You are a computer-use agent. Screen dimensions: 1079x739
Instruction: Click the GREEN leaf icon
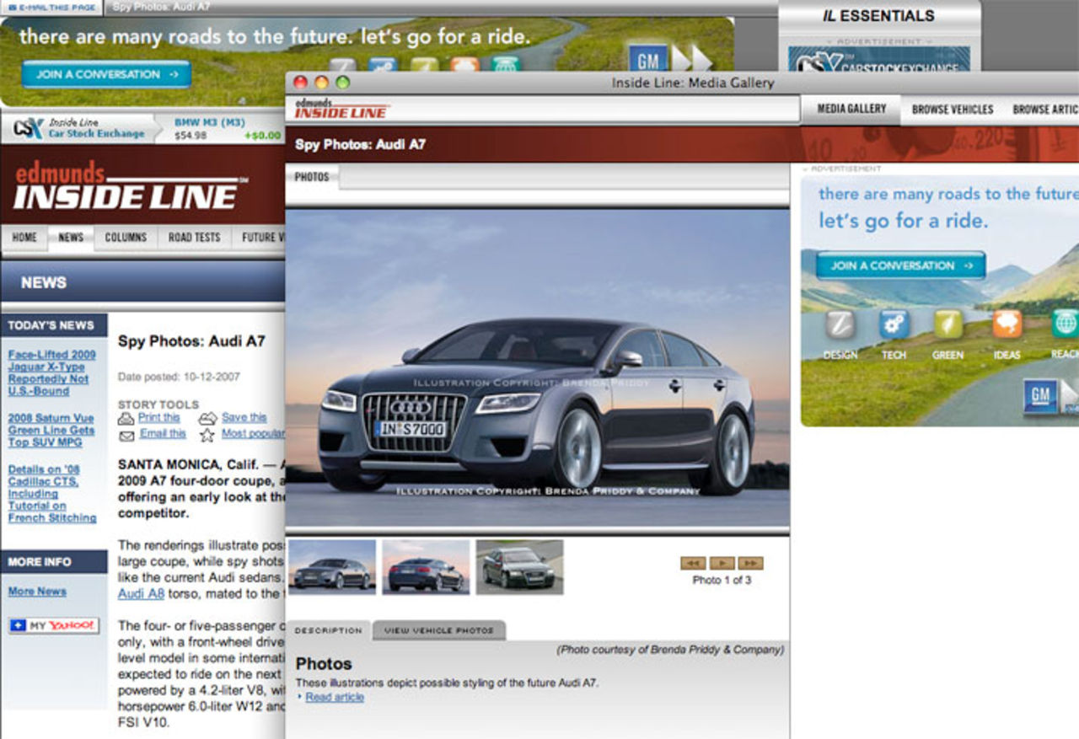coord(947,324)
